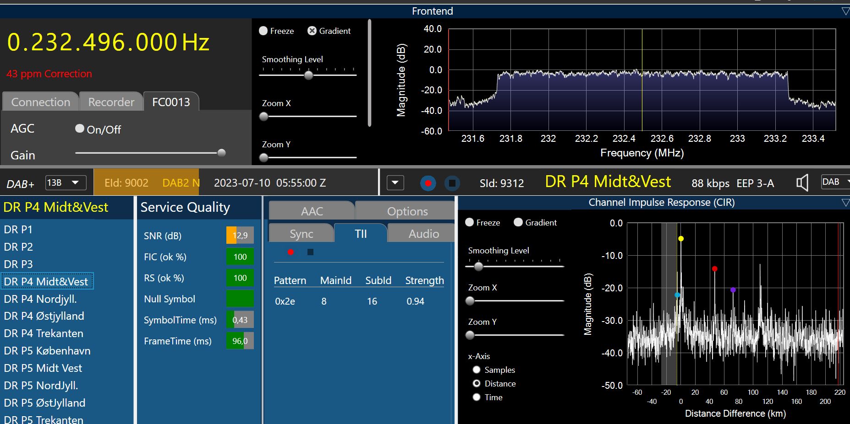The image size is (850, 424).
Task: Select DR P5 København service
Action: (x=47, y=351)
